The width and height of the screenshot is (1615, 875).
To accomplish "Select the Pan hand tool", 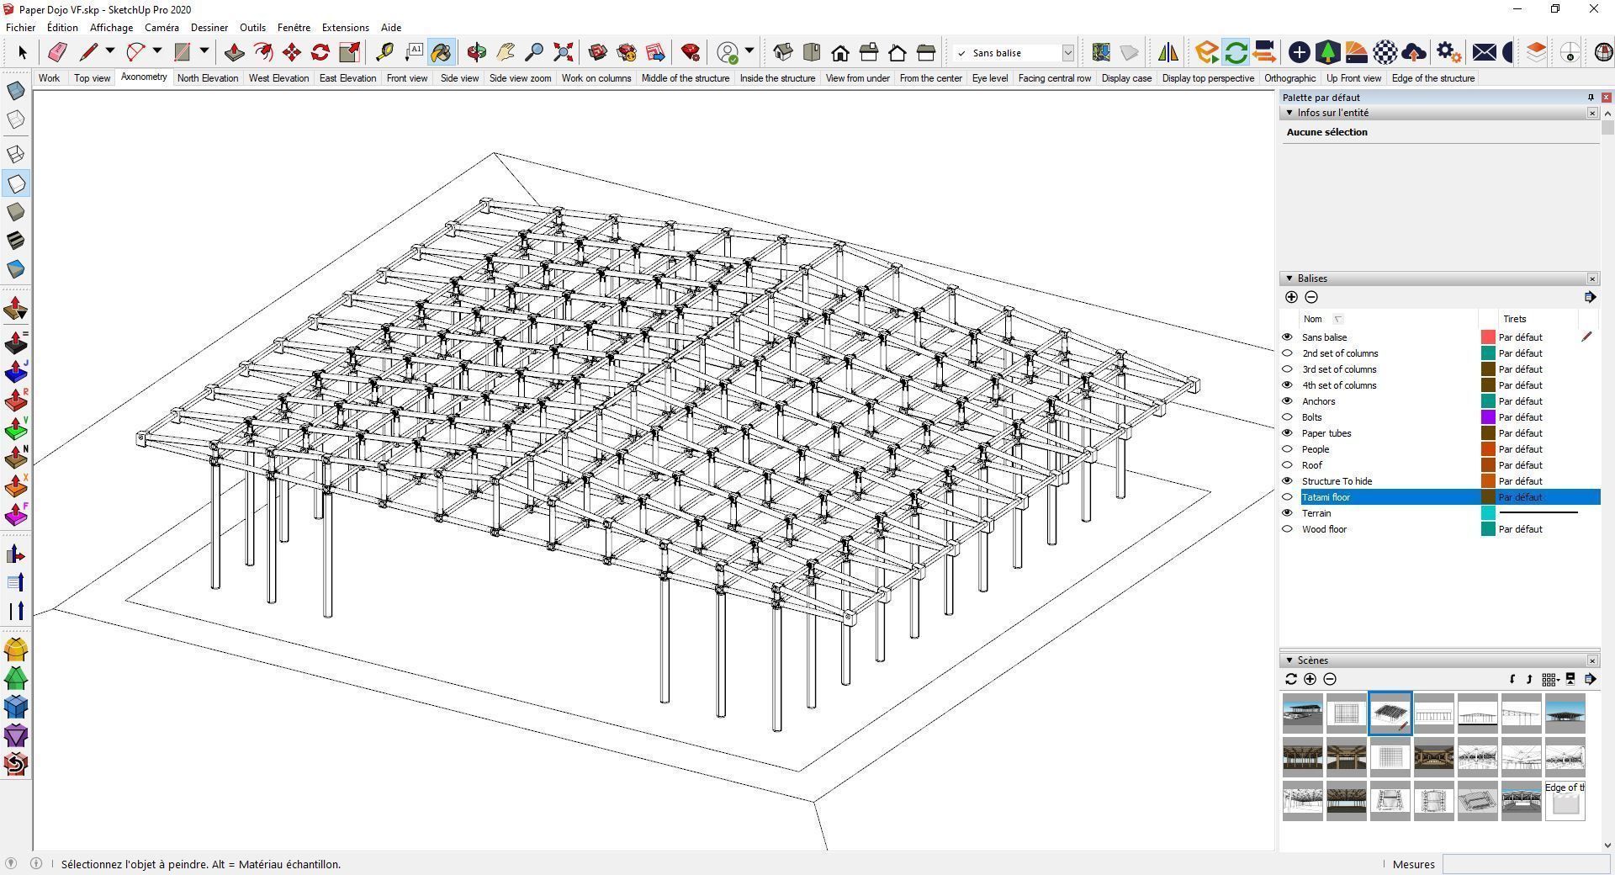I will pos(506,52).
